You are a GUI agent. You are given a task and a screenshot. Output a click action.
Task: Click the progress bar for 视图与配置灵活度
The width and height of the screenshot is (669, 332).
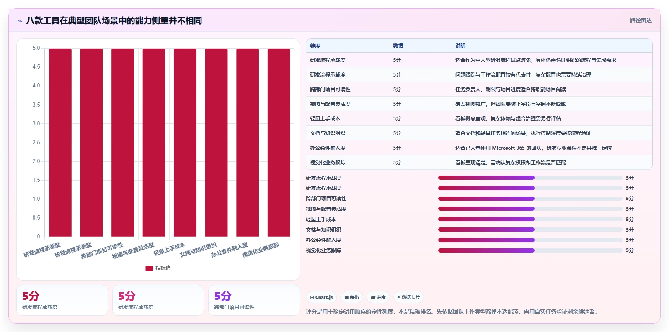(530, 209)
